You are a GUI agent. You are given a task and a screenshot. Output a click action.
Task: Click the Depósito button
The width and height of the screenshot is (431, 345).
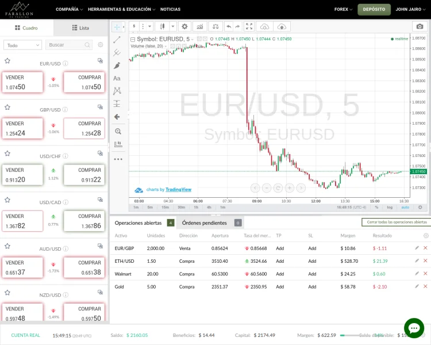click(374, 9)
